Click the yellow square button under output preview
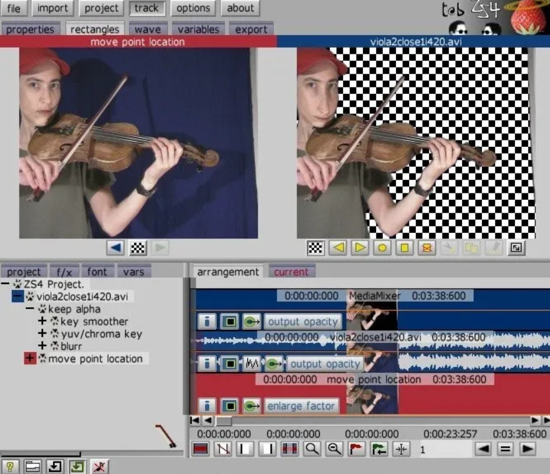The image size is (550, 474). tap(405, 248)
